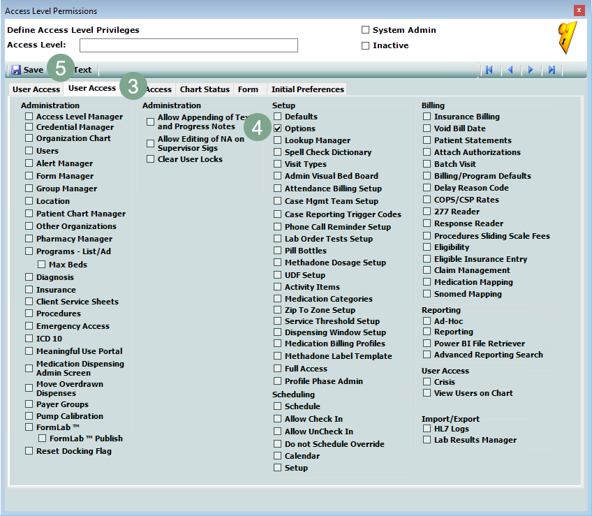Go to the next record arrow

click(531, 70)
